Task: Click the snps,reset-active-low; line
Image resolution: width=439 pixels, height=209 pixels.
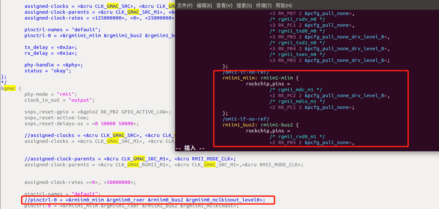Action: point(57,118)
